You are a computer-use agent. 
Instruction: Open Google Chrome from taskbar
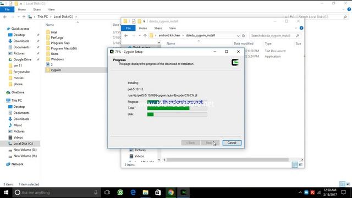click(x=171, y=193)
